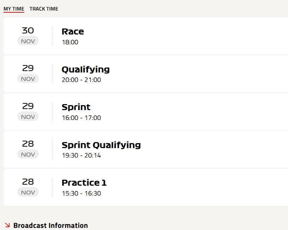Expand the Broadcast Information section

tap(50, 225)
